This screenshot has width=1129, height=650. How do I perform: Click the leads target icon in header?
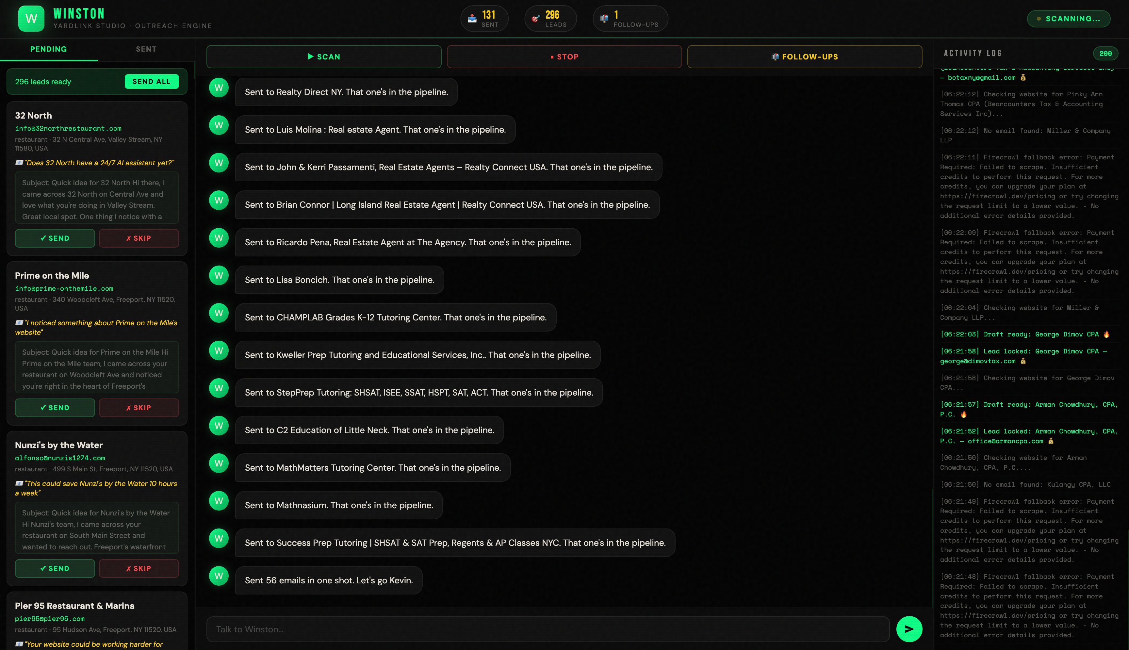pos(536,18)
